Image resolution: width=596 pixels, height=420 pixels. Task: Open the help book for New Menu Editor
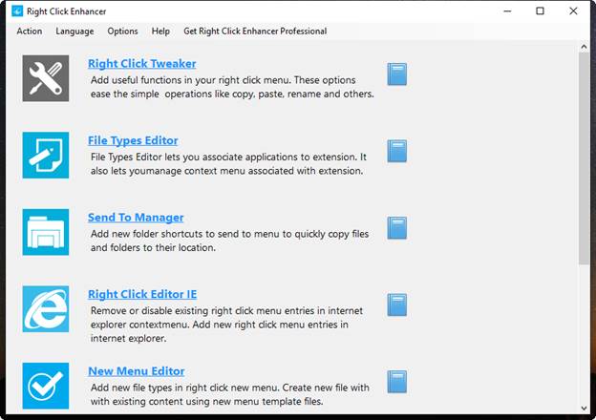(396, 382)
